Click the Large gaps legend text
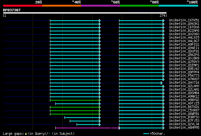This screenshot has height=136, width=201. (39, 133)
